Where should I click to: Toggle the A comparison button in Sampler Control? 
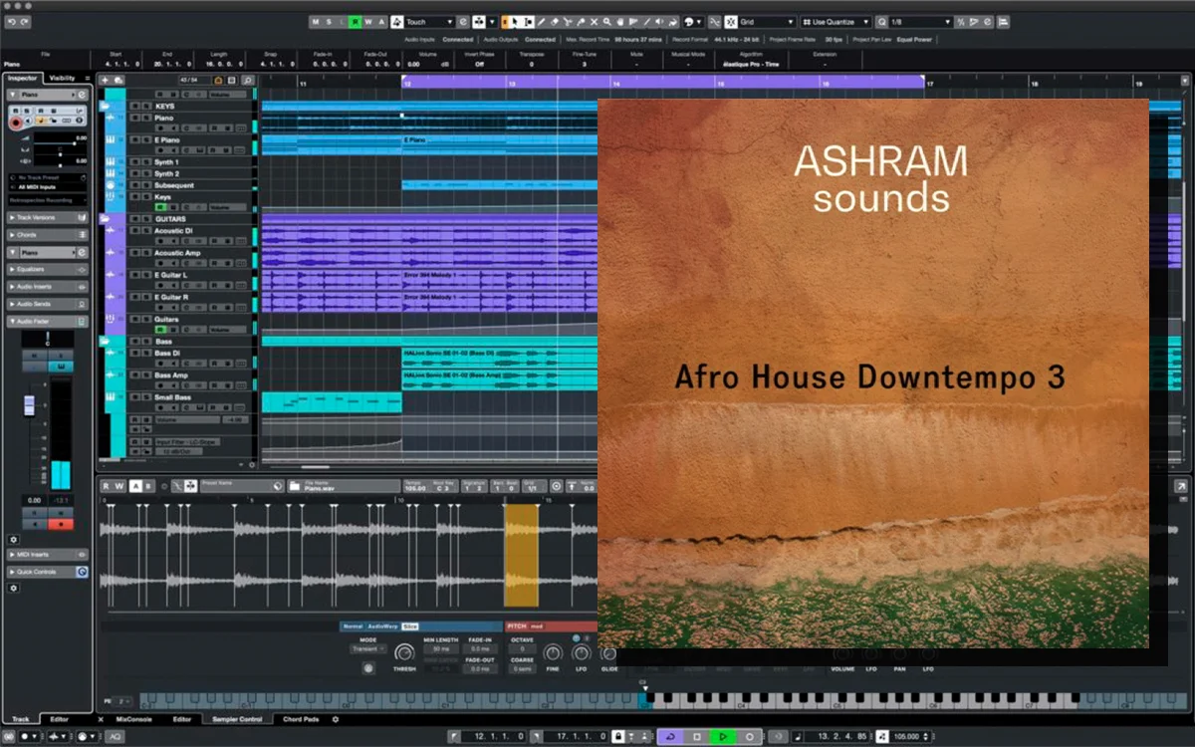pos(135,486)
